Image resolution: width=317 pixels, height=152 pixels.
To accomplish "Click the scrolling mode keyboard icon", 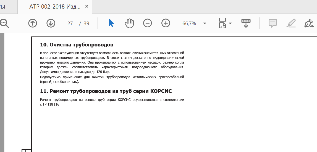I will (246, 23).
